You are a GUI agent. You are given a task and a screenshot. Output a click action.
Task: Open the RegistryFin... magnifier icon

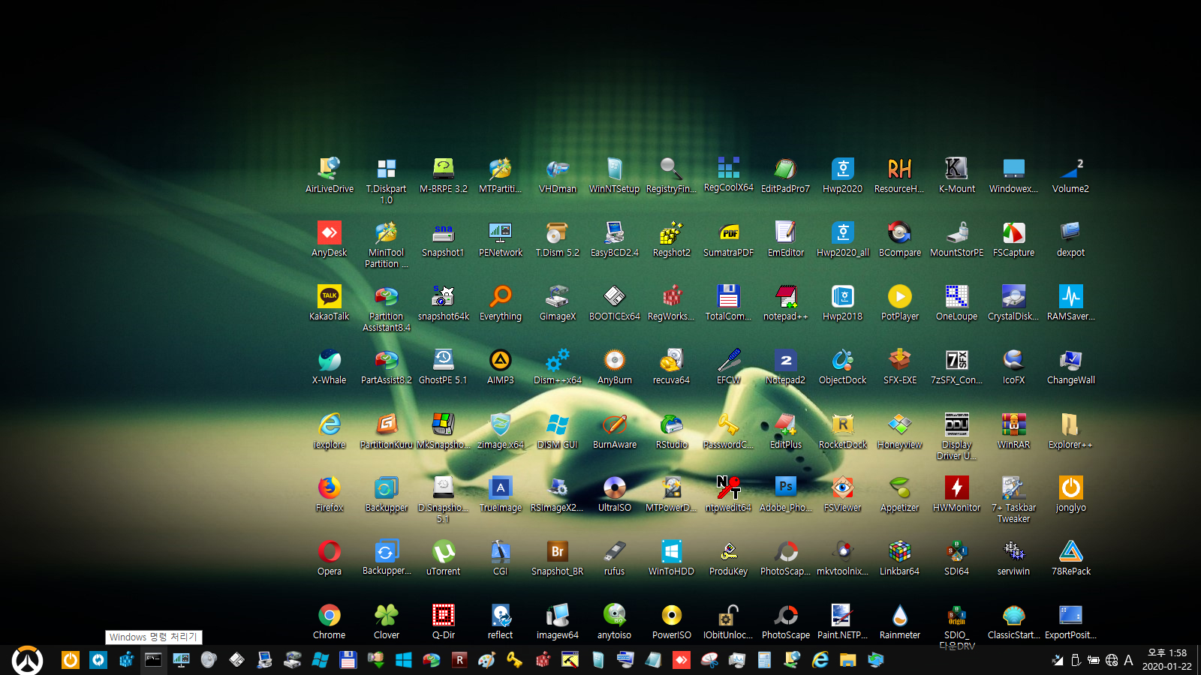point(672,175)
